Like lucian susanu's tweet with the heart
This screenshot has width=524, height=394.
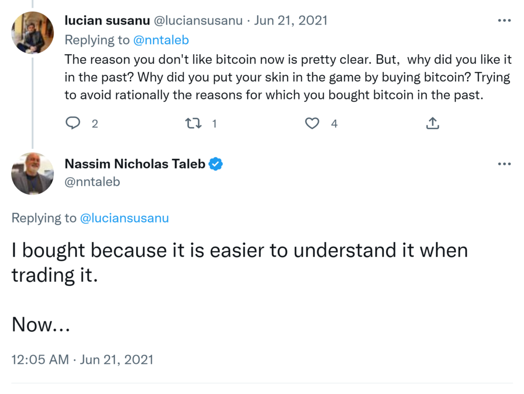[x=312, y=123]
